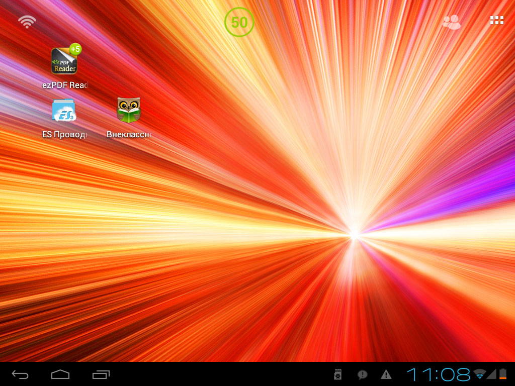This screenshot has width=515, height=386.
Task: Open the warning triangle notification
Action: click(386, 374)
